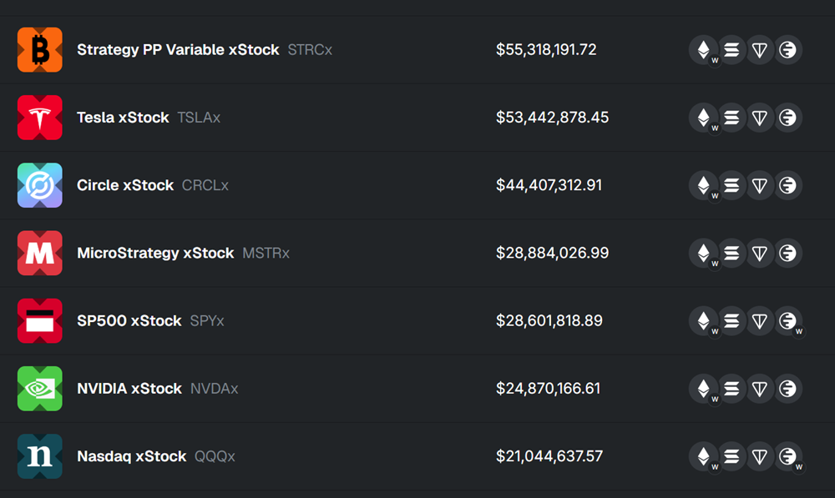Screen dimensions: 835x498
Task: Open NVIDIA xStock name
Action: 129,389
